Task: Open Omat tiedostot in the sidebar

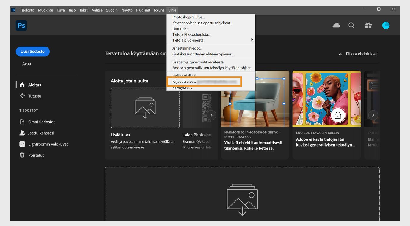Action: pos(41,122)
